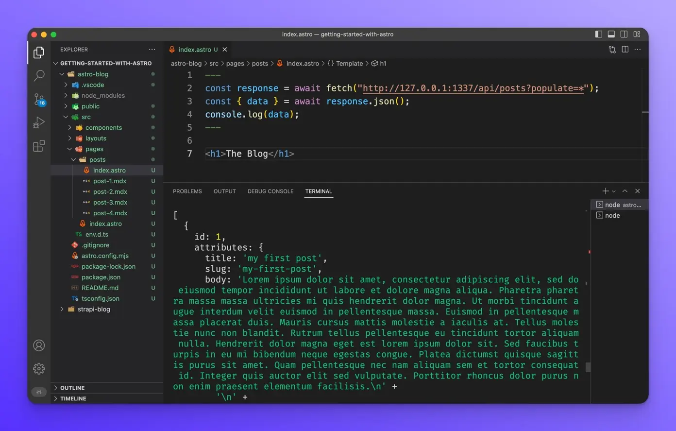Open customize layout in title bar

point(637,34)
